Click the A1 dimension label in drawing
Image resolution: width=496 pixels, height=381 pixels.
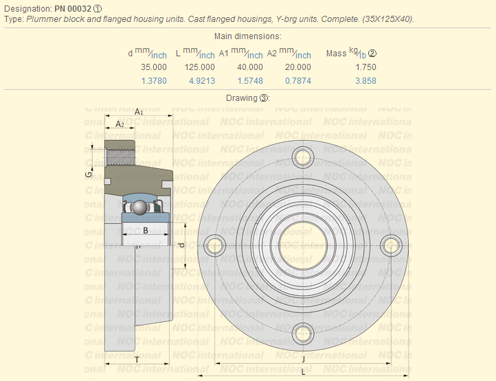pyautogui.click(x=139, y=113)
